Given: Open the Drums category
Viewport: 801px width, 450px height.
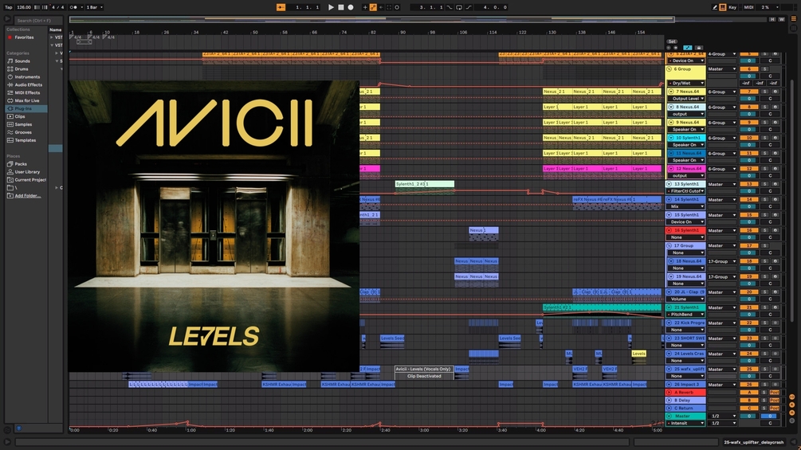Looking at the screenshot, I should click(x=22, y=68).
